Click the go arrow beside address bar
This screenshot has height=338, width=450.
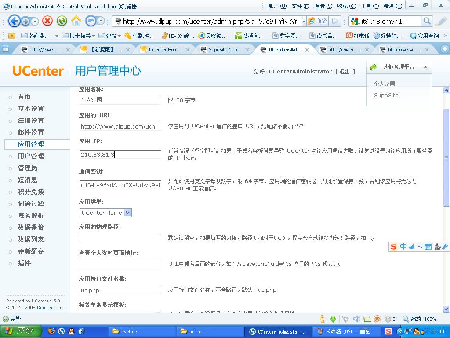[334, 21]
